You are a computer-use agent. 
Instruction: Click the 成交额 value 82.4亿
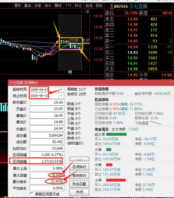tap(47, 142)
